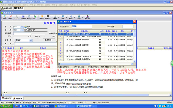Open the 业务员 salesperson dropdown
173x108 pixels.
point(31,41)
